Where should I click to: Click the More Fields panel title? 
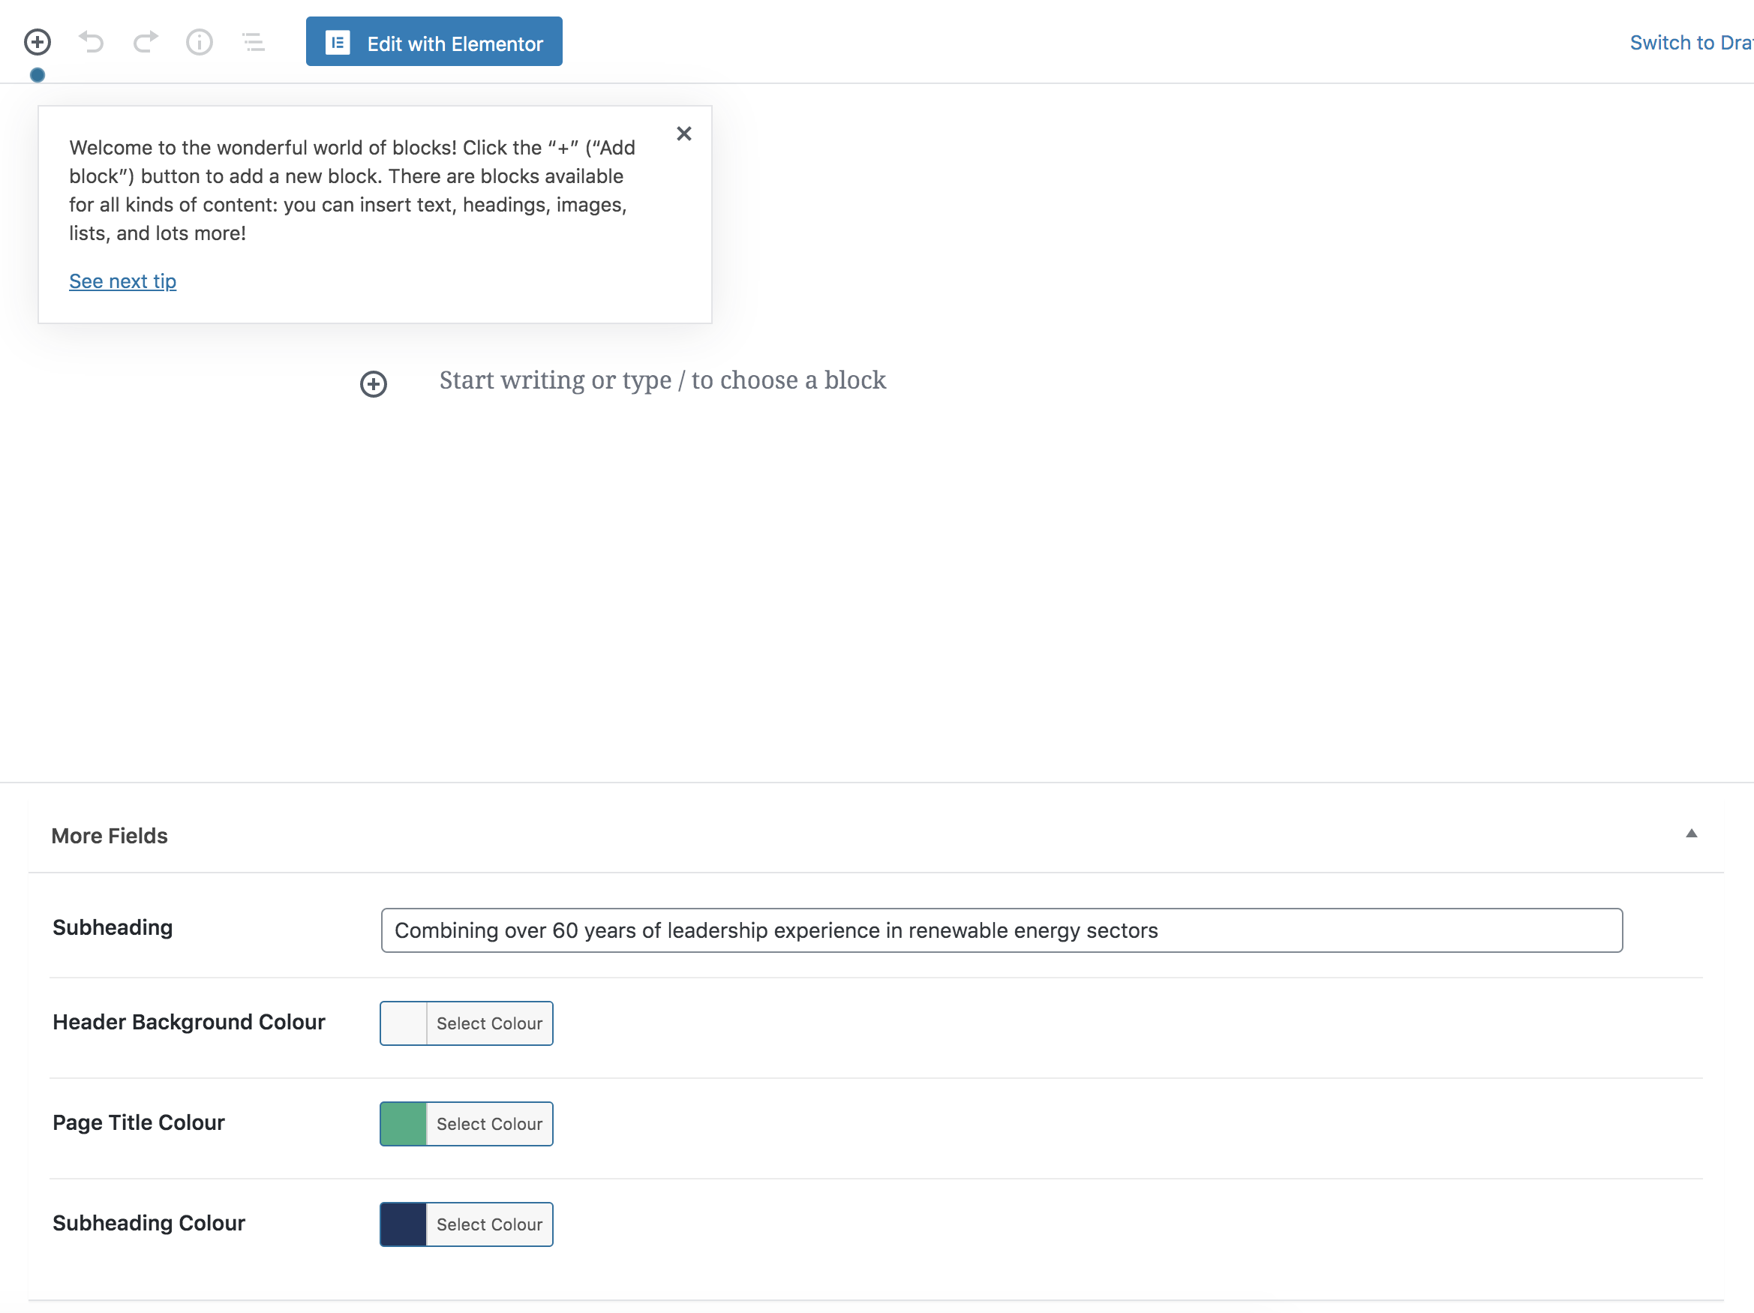tap(110, 836)
